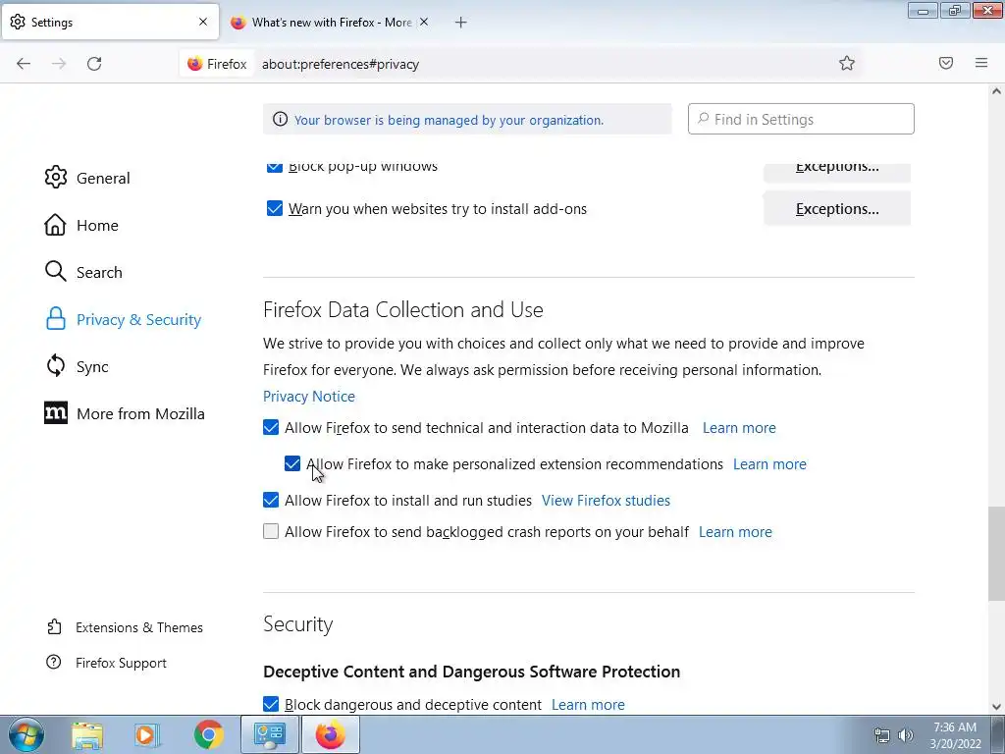Launch Google Chrome from the taskbar
The image size is (1005, 754).
pos(208,735)
